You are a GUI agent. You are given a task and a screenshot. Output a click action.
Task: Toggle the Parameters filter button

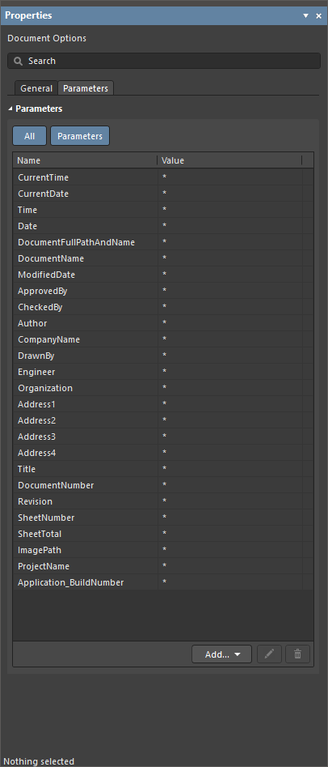coord(80,136)
